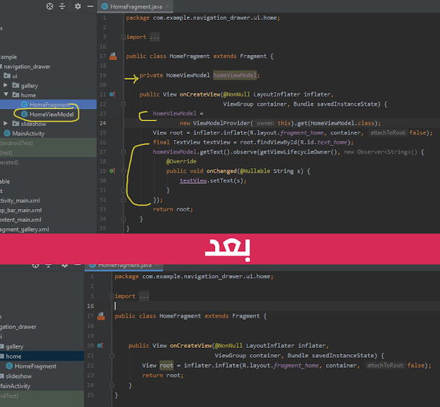The height and width of the screenshot is (407, 440).
Task: Select HomeViewModel class in top project tree
Action: (51, 114)
